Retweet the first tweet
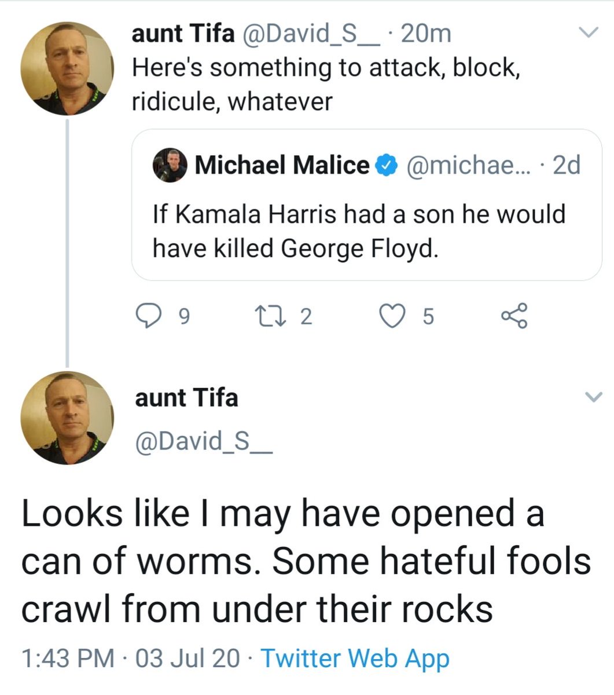The height and width of the screenshot is (695, 614). (x=270, y=316)
